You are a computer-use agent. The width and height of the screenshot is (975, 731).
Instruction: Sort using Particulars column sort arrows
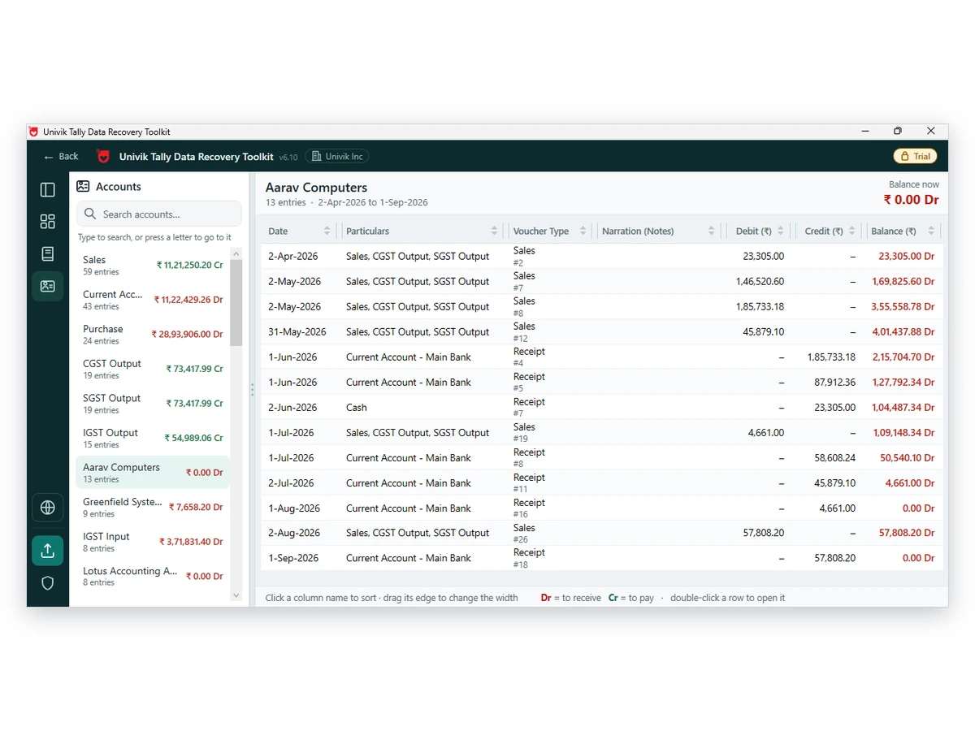(494, 231)
